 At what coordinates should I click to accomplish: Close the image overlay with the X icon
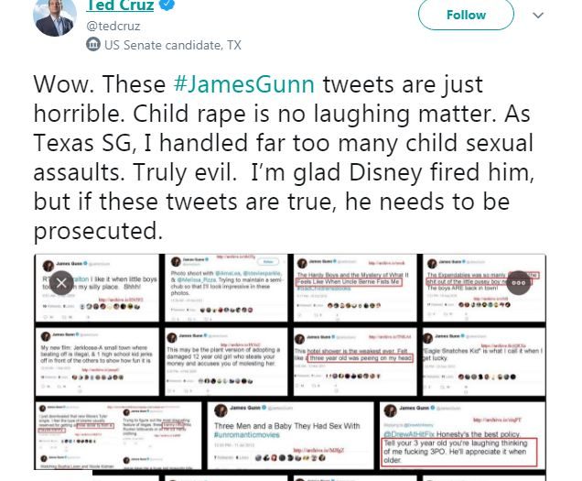pyautogui.click(x=61, y=282)
